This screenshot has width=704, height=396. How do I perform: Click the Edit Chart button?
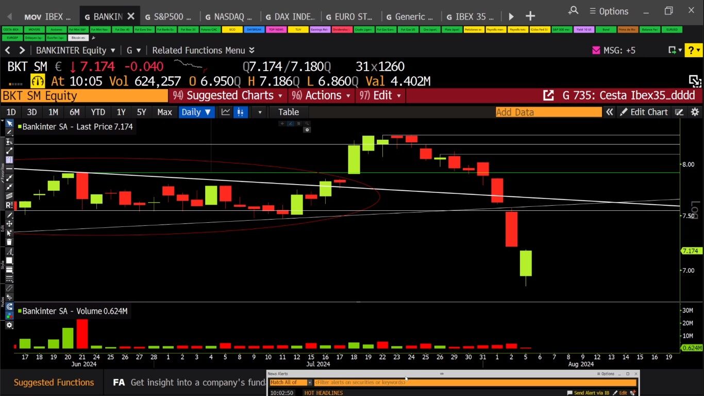(644, 112)
